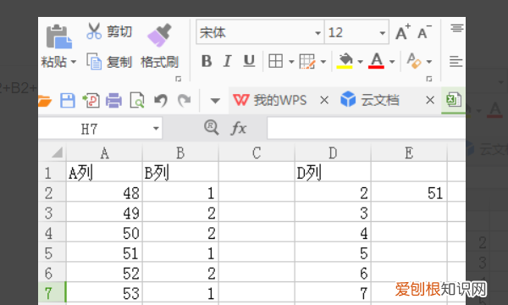This screenshot has width=508, height=305.
Task: Select column B header
Action: point(180,152)
